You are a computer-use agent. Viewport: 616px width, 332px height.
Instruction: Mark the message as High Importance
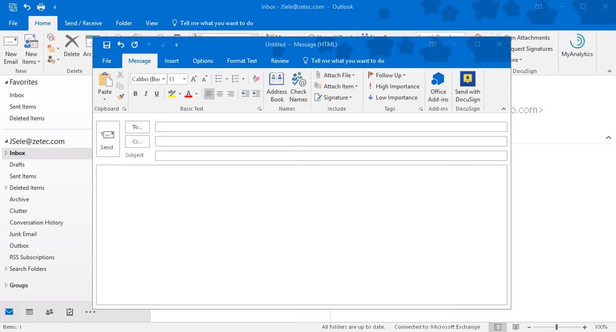pyautogui.click(x=394, y=86)
